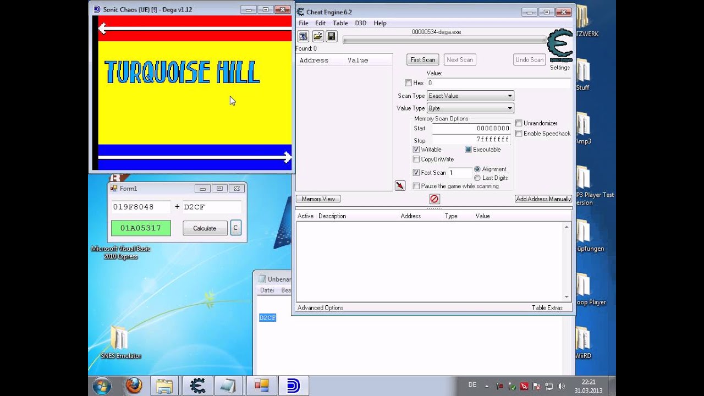Click the 019F8048 field in Form1

[x=141, y=207]
